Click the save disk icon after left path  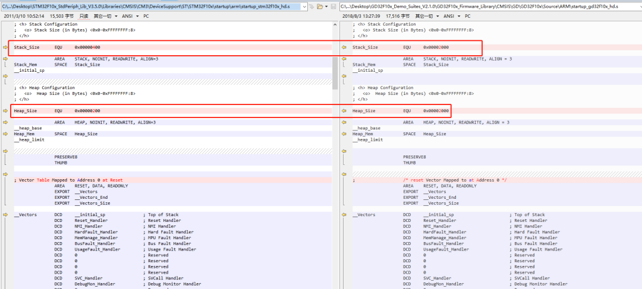pos(333,7)
